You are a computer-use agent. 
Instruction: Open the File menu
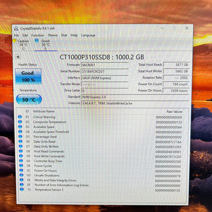pos(16,35)
